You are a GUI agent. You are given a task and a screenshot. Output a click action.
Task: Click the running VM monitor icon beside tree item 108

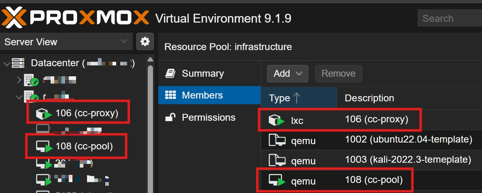tap(44, 147)
